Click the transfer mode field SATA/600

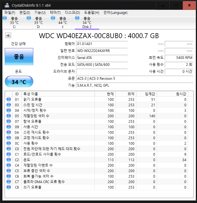pyautogui.click(x=102, y=65)
